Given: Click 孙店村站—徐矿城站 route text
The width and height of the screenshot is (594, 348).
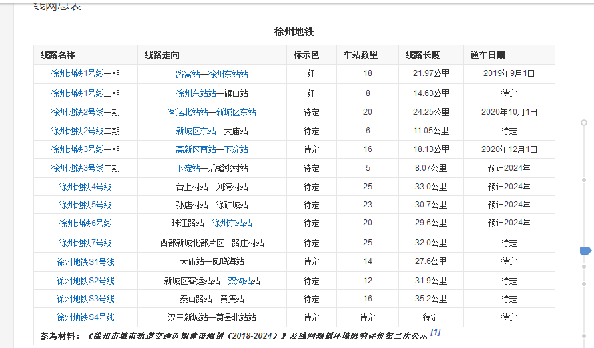Looking at the screenshot, I should coord(212,205).
